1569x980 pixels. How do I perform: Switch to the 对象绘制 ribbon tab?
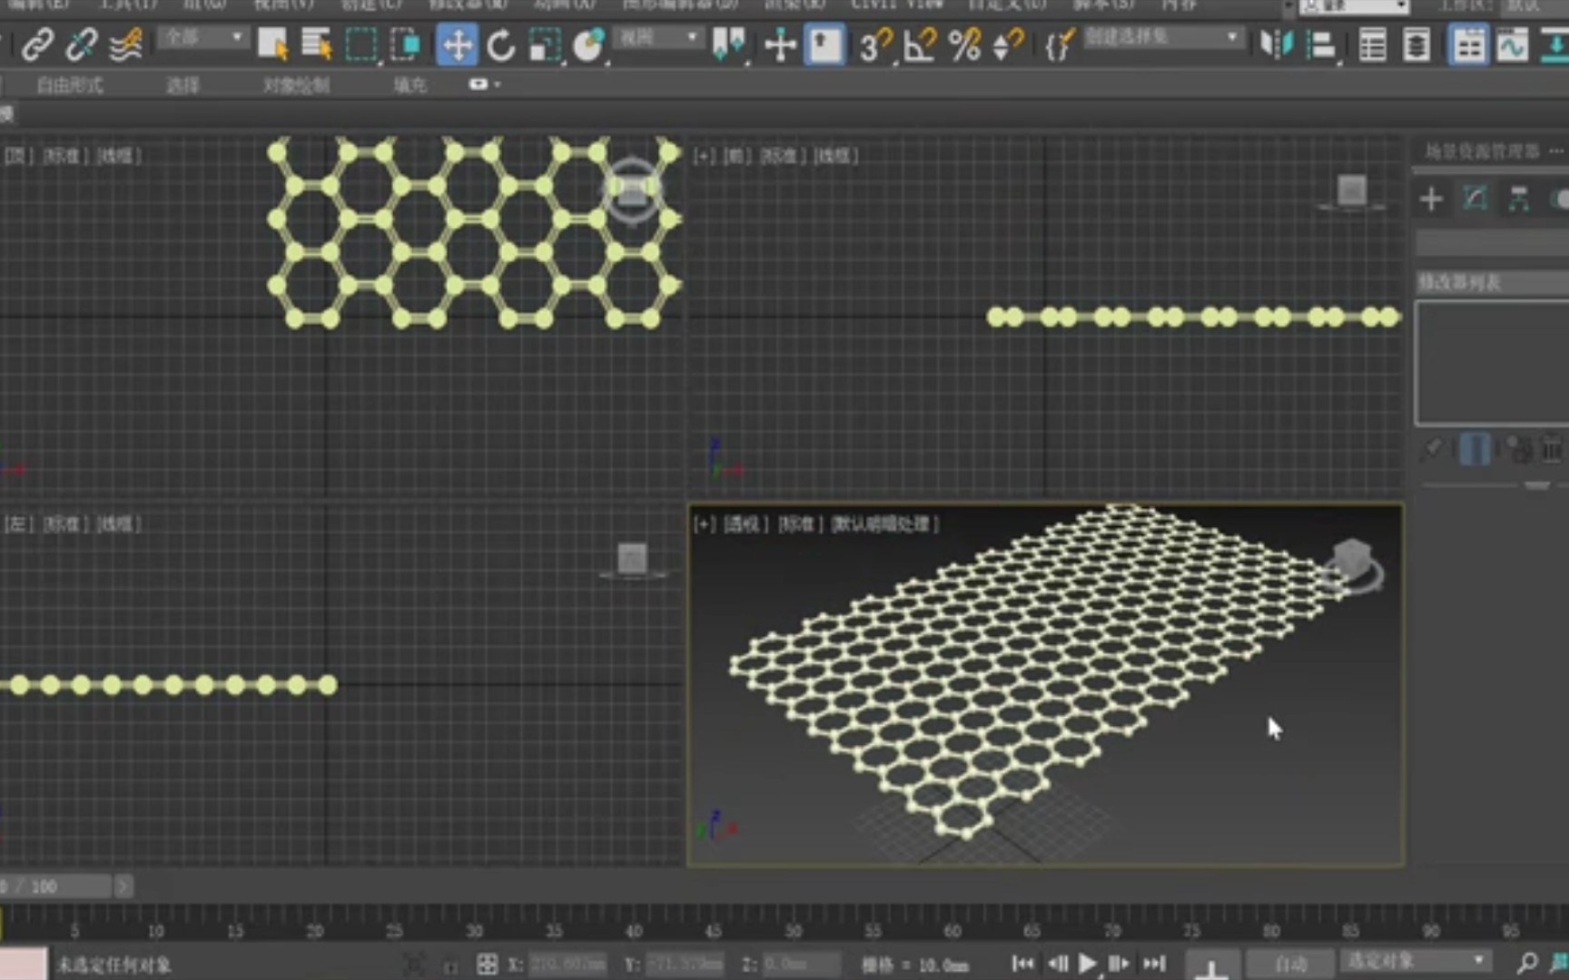296,84
